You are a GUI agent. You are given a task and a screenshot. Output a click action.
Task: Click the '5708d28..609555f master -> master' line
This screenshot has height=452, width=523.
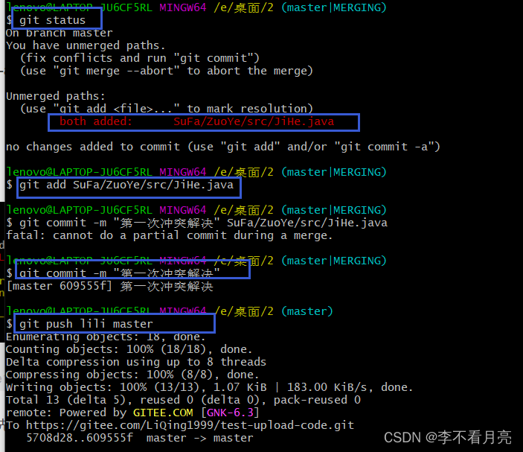140,438
